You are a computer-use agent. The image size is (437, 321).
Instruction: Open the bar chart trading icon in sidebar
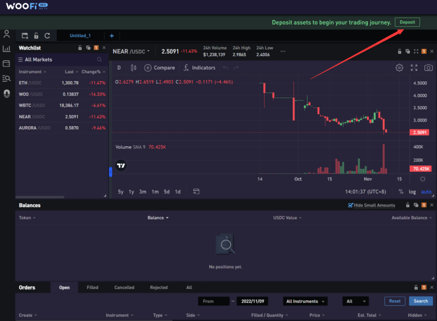[6, 48]
